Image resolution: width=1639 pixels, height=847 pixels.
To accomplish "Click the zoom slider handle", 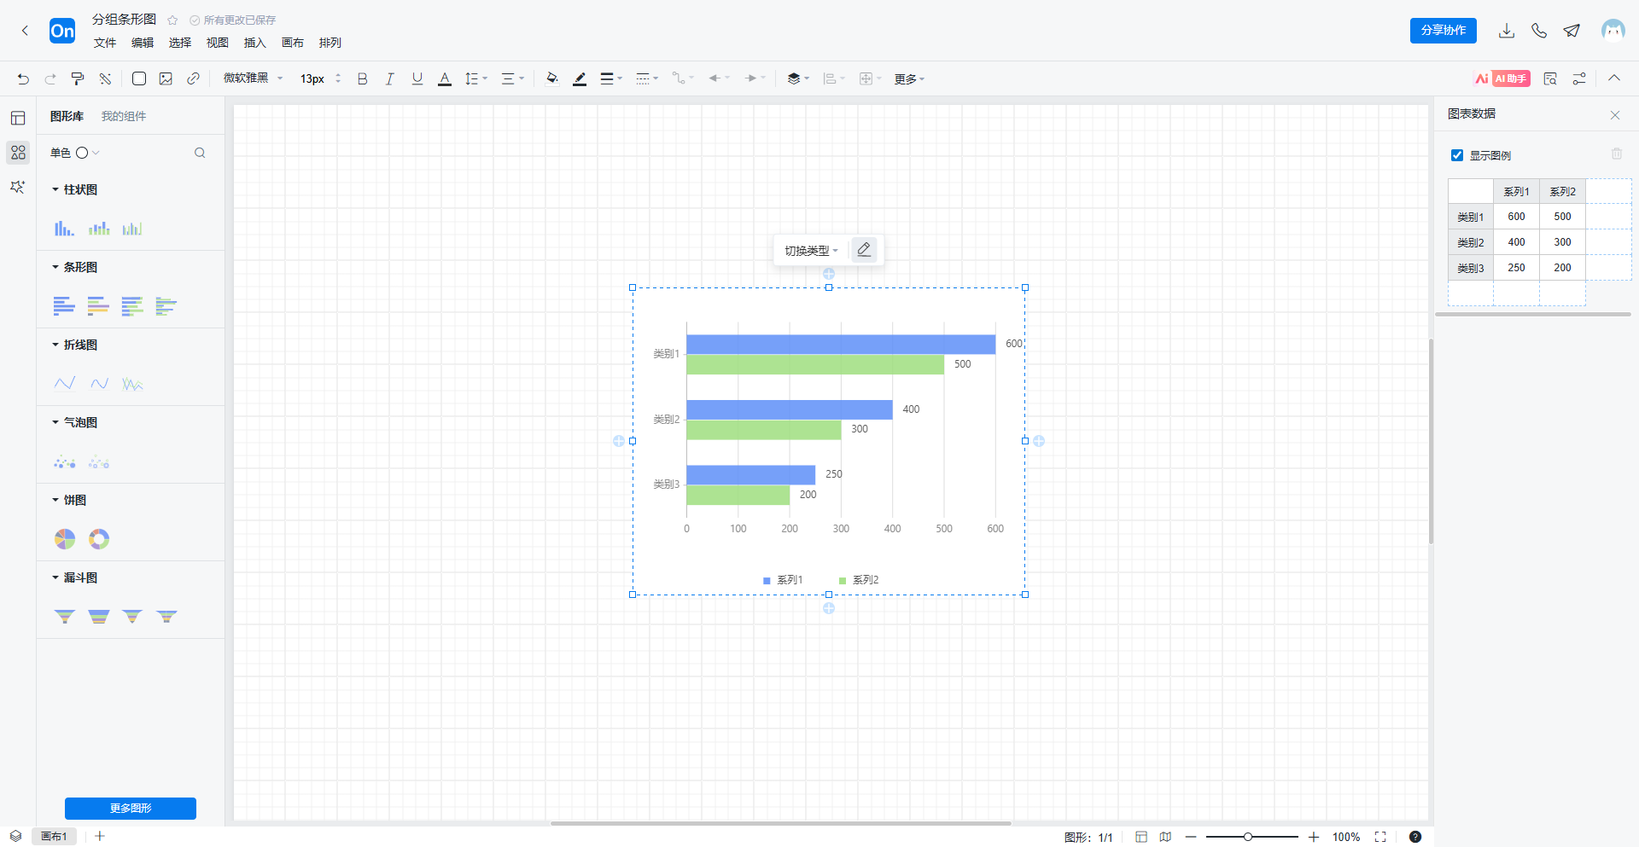I will (1248, 837).
